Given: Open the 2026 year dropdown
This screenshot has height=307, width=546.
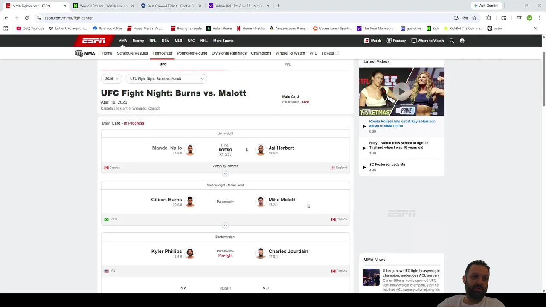Looking at the screenshot, I should (x=112, y=78).
